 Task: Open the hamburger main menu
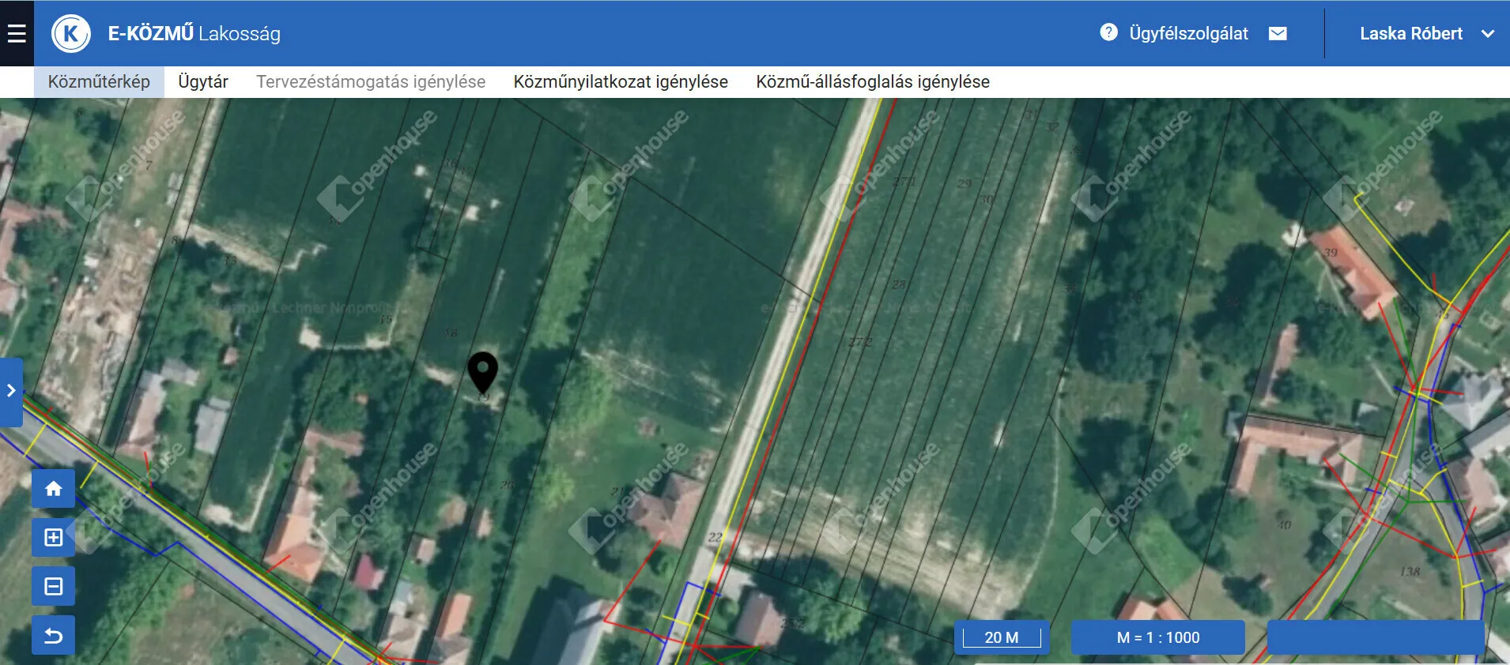pyautogui.click(x=17, y=33)
